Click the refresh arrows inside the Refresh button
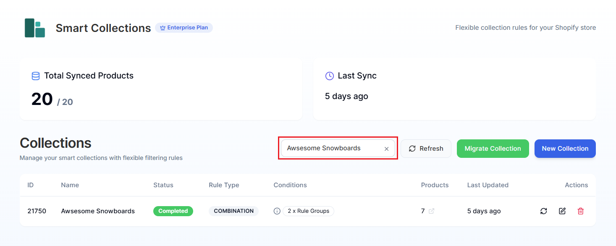This screenshot has width=616, height=246. point(412,148)
